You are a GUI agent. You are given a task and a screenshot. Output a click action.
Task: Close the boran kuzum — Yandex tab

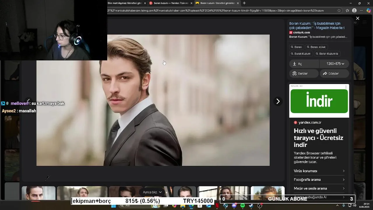[191, 3]
